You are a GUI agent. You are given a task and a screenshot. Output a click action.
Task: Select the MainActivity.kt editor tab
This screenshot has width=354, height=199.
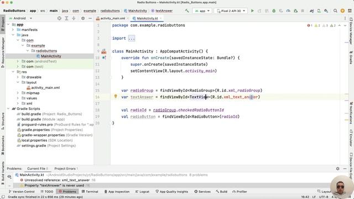click(147, 18)
